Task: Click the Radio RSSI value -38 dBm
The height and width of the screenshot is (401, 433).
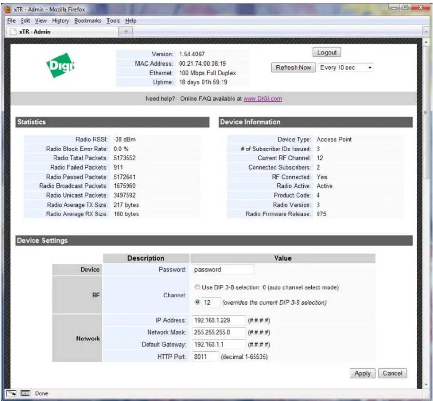Action: click(125, 139)
